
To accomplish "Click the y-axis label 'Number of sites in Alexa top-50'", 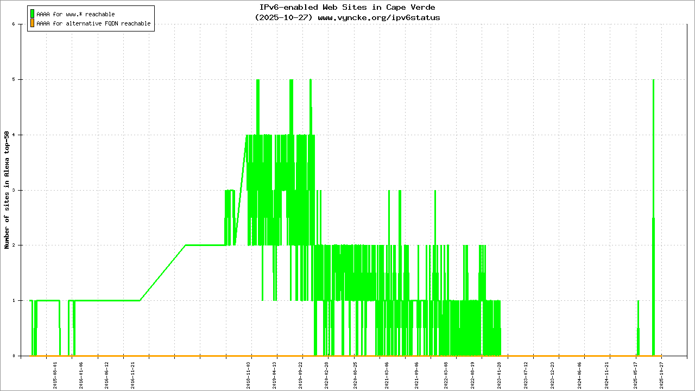I will tap(7, 190).
